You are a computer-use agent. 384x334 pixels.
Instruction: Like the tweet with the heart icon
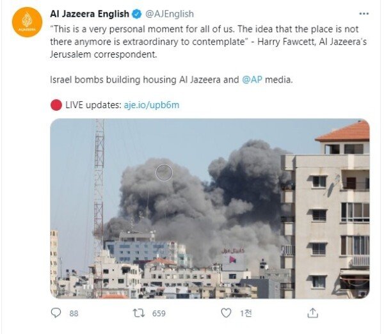pos(226,313)
